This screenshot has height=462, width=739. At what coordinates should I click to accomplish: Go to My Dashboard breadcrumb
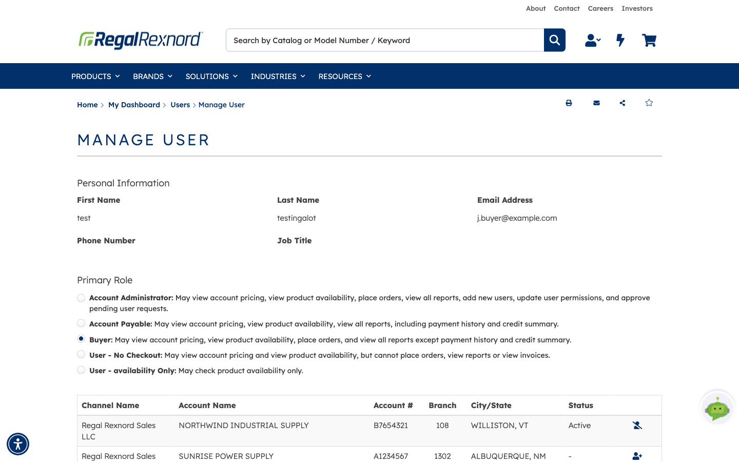[x=134, y=105]
